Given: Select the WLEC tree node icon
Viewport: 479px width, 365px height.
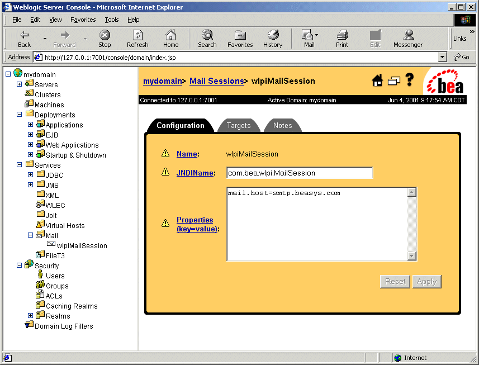Looking at the screenshot, I should 40,205.
